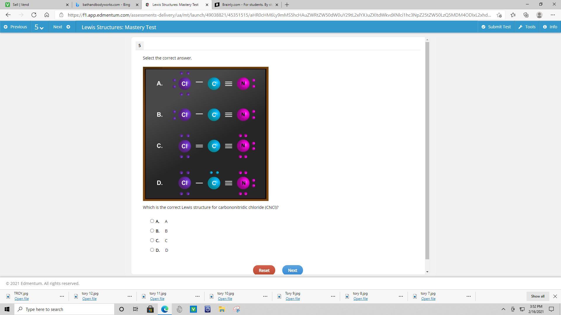Expand question number 5 dropdown

[39, 27]
